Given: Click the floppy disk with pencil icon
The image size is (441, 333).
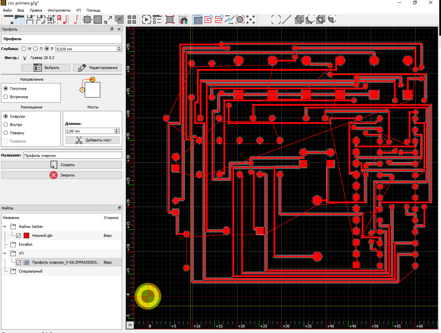Looking at the screenshot, I should point(41,20).
